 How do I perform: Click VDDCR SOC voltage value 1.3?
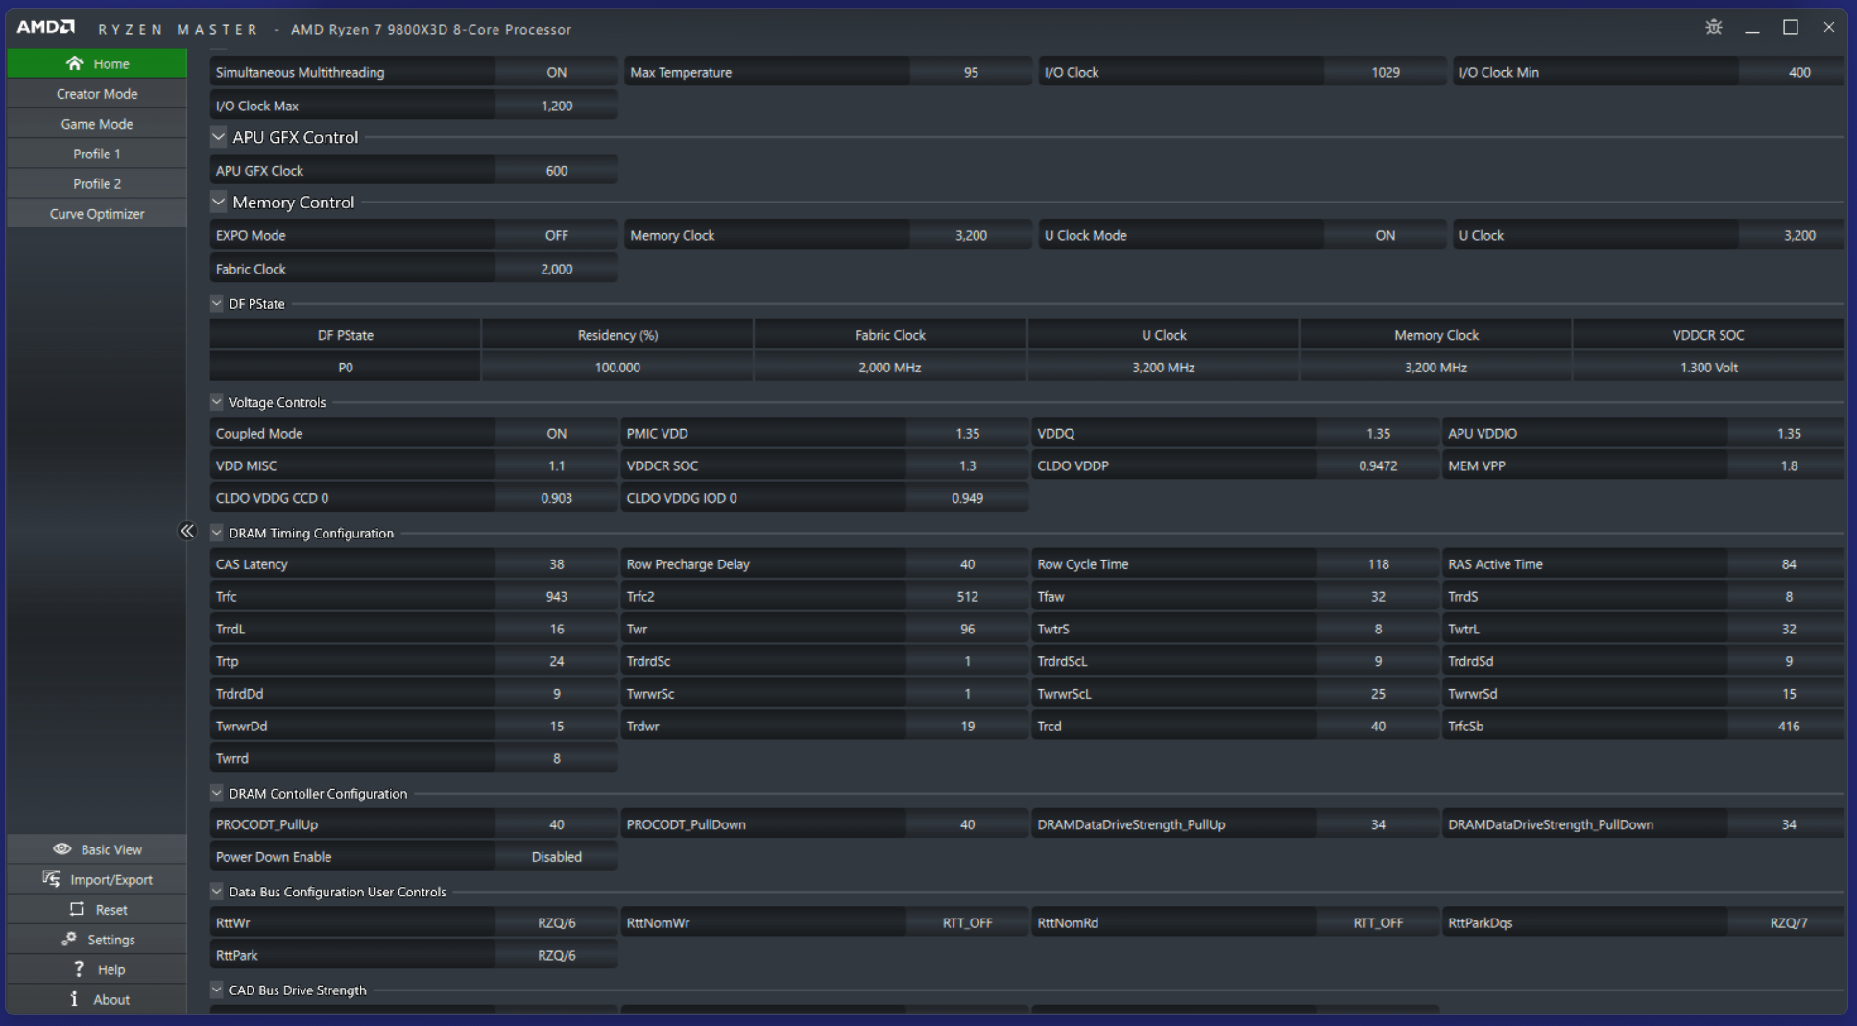click(967, 465)
